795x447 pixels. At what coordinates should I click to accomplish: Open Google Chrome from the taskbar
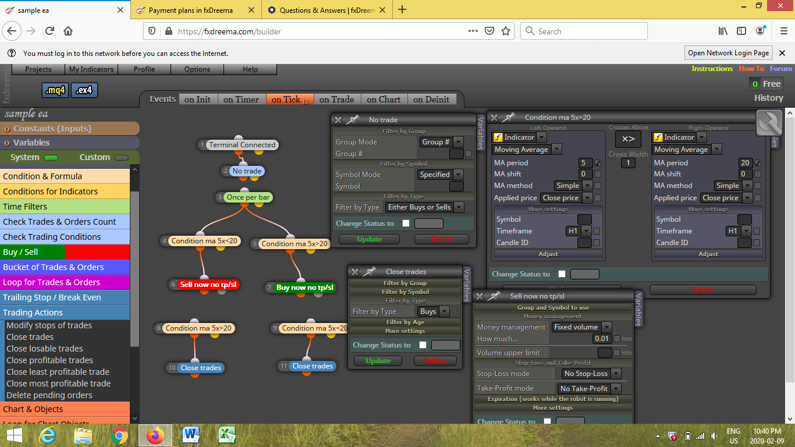point(119,435)
